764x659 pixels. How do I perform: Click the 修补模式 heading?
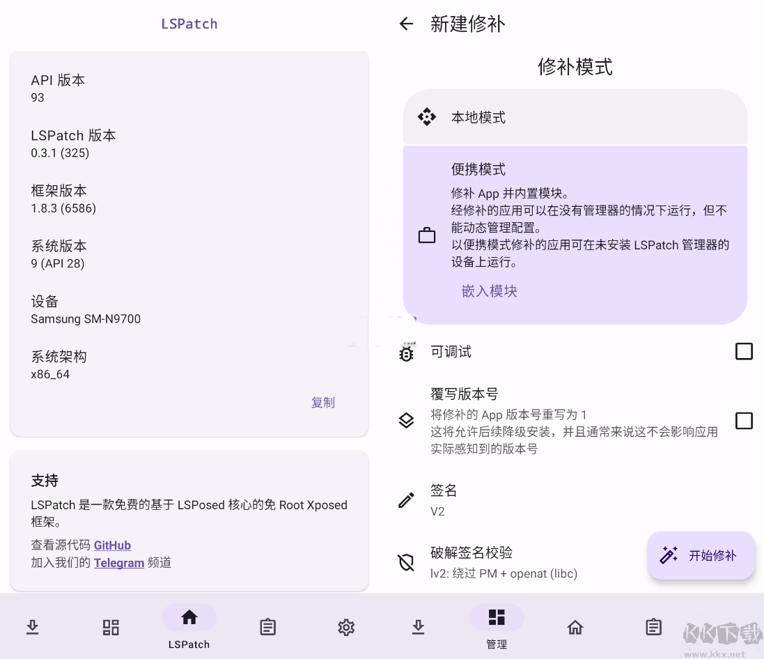click(575, 67)
